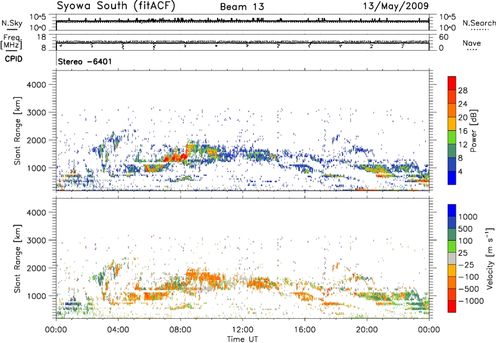This screenshot has width=496, height=343.
Task: Pick teal 8-12 dB power colorbar segment
Action: click(452, 151)
